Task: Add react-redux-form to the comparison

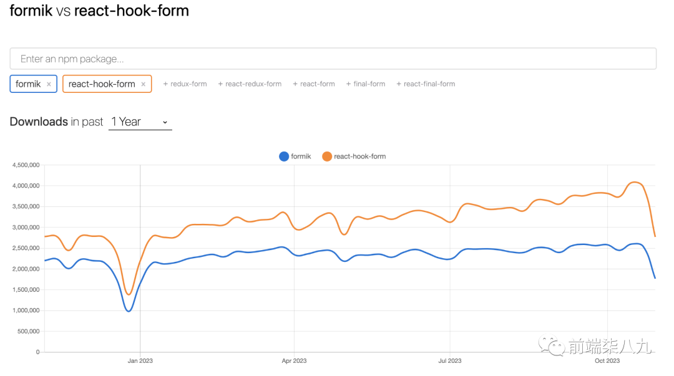Action: pyautogui.click(x=250, y=84)
